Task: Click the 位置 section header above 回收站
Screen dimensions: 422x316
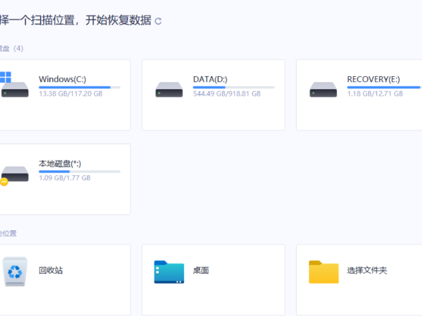Action: click(x=8, y=233)
